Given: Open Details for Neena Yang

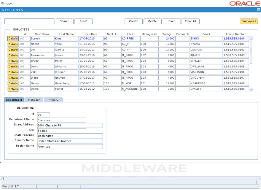Looking at the screenshot, I should pyautogui.click(x=13, y=44).
